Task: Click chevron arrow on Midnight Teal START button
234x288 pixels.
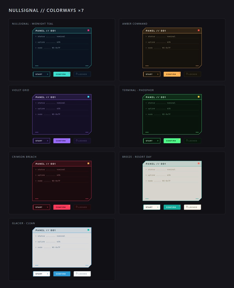Action: click(x=47, y=74)
